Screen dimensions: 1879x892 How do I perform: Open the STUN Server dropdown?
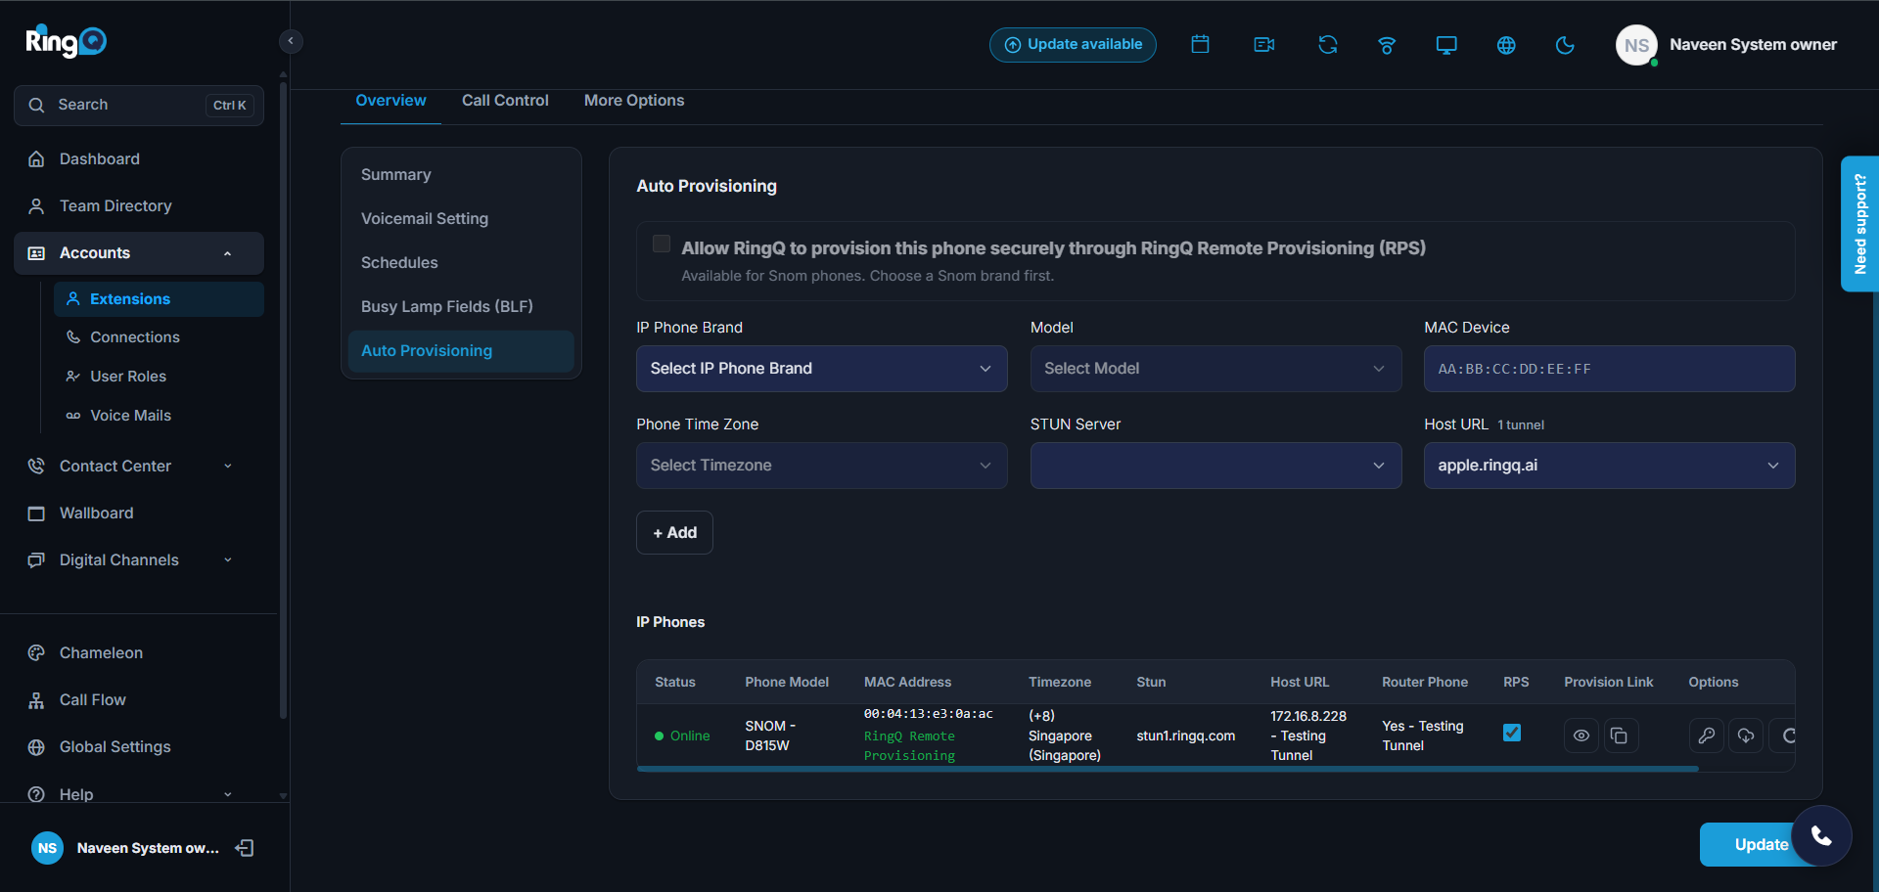click(x=1215, y=466)
